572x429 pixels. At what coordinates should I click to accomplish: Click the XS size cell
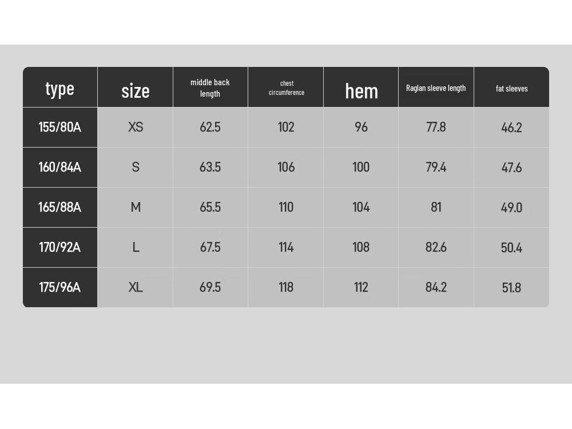[136, 127]
